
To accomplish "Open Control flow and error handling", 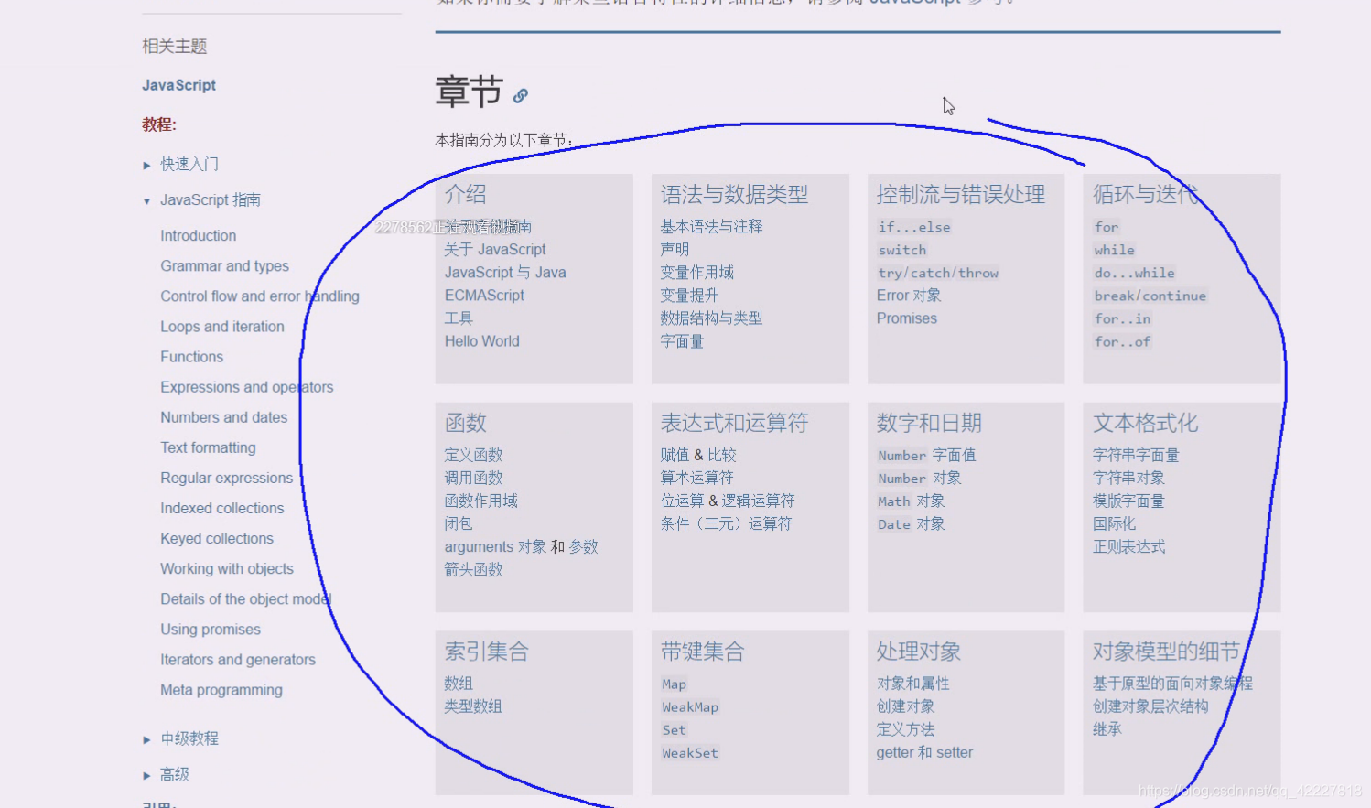I will coord(260,296).
